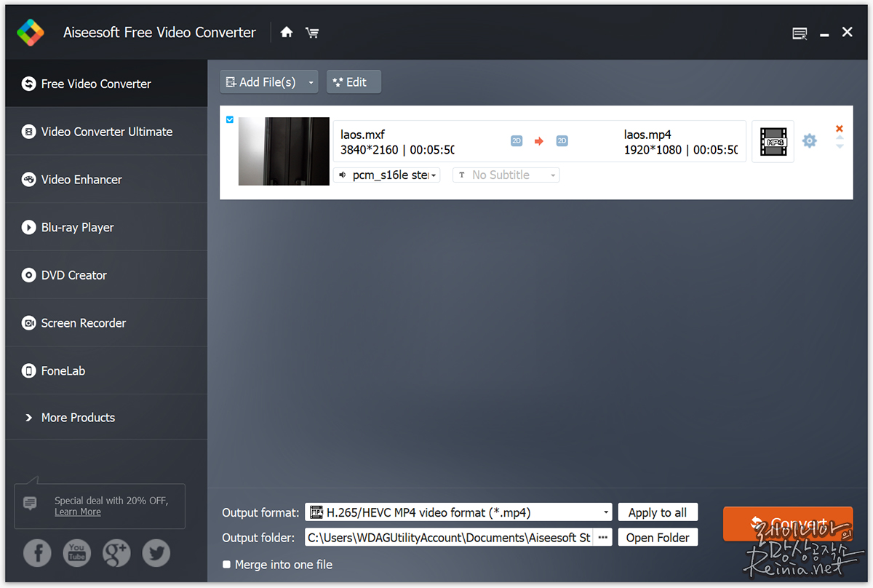The height and width of the screenshot is (588, 873).
Task: Click the laos.mp4 output file name
Action: [647, 135]
